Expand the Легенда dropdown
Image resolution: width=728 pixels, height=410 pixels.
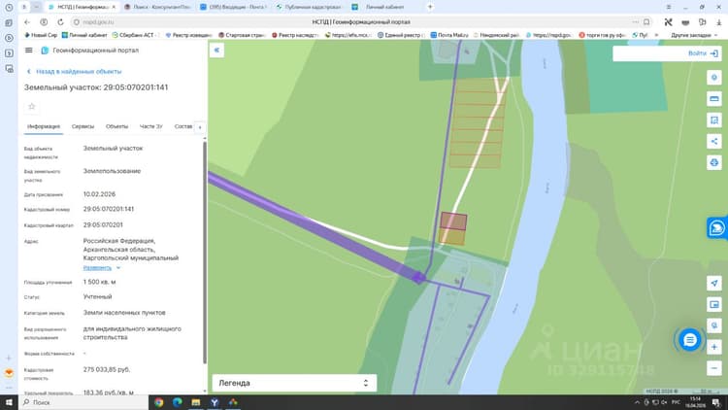point(294,383)
